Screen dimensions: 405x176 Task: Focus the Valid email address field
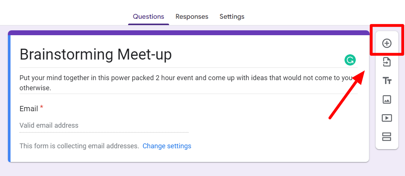104,125
